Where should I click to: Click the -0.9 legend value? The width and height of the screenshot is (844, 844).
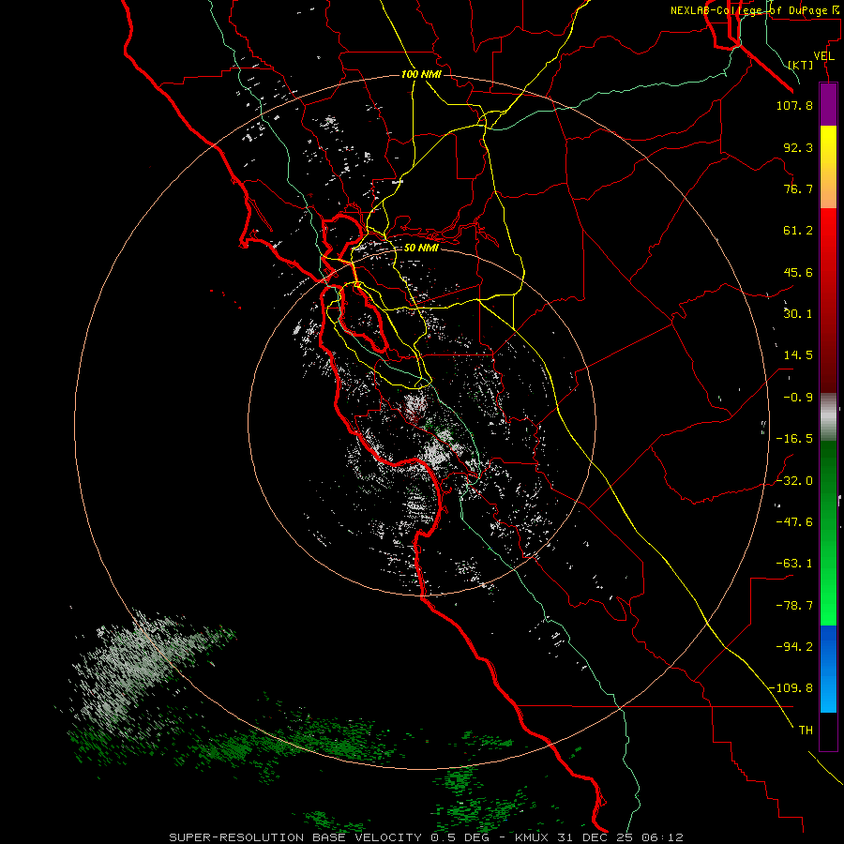[x=798, y=398]
